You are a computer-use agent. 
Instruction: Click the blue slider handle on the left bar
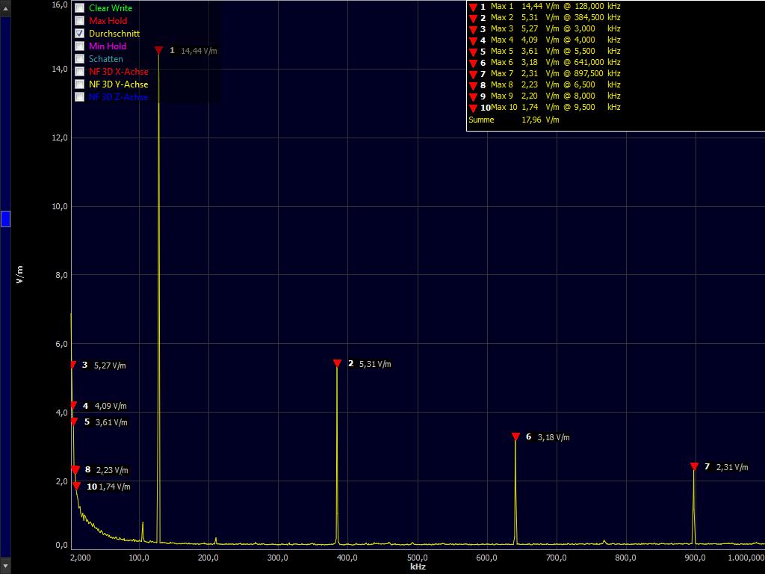(x=5, y=219)
